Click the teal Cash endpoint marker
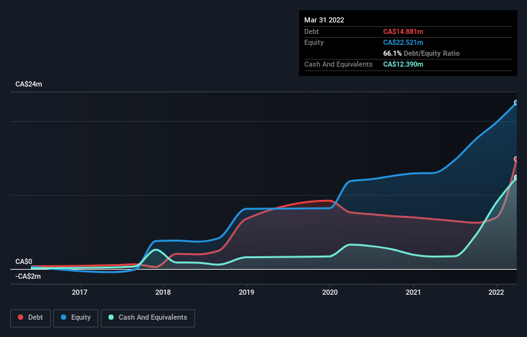The height and width of the screenshot is (337, 527). click(516, 177)
